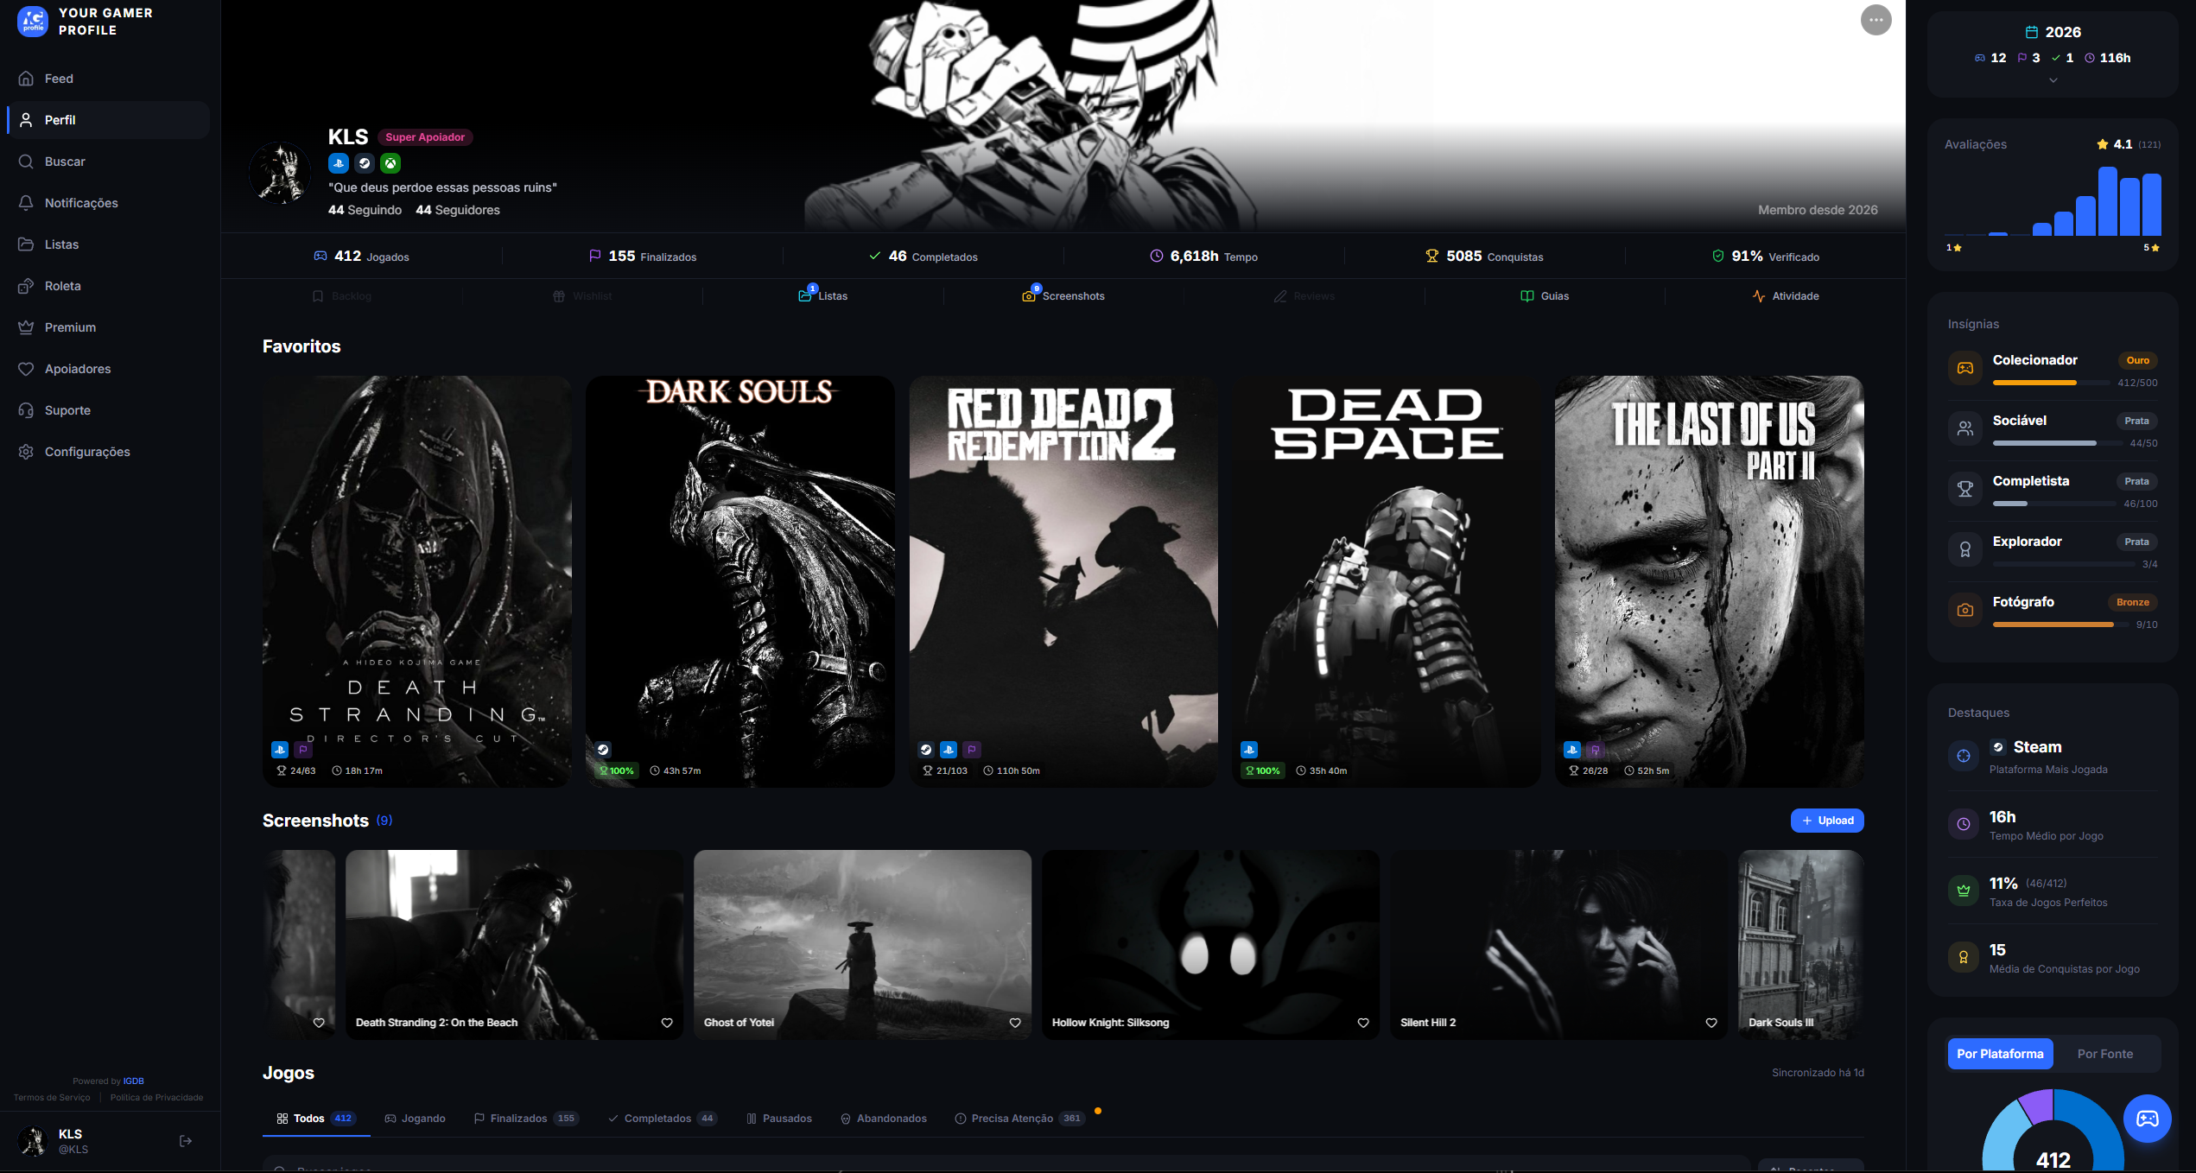
Task: Open the Atividade profile tab
Action: pos(1787,295)
